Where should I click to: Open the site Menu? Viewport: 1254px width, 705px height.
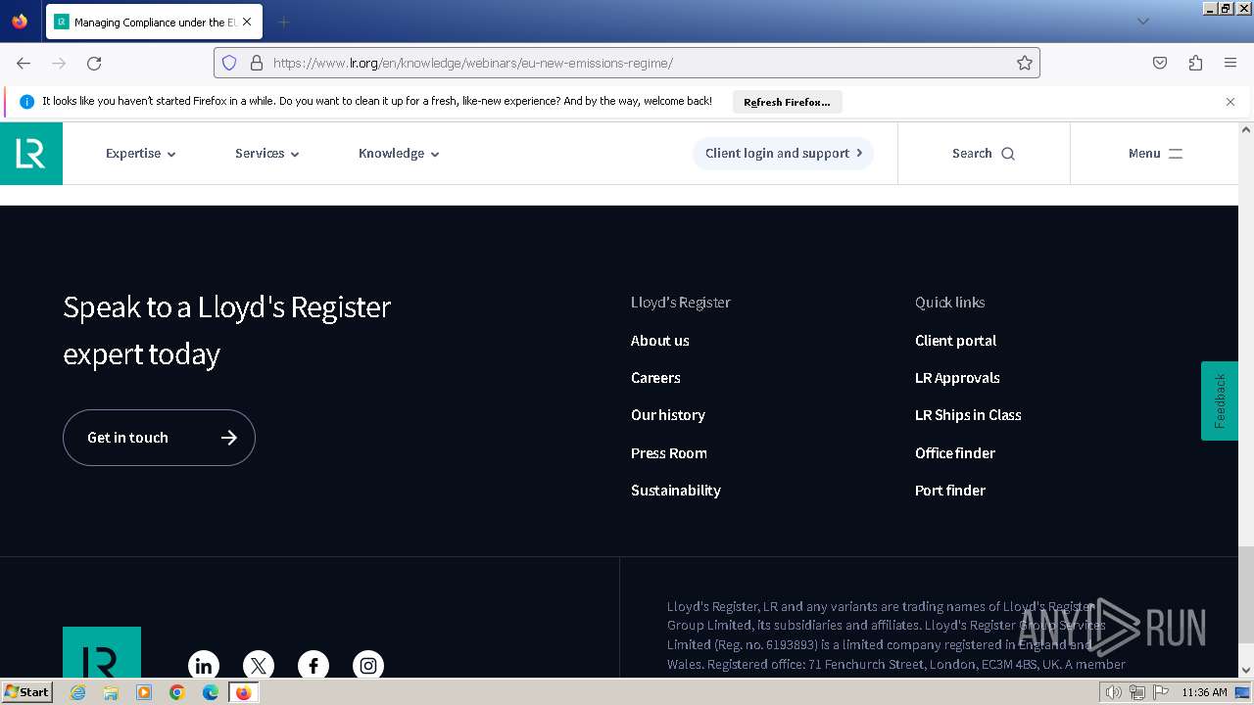[1156, 154]
